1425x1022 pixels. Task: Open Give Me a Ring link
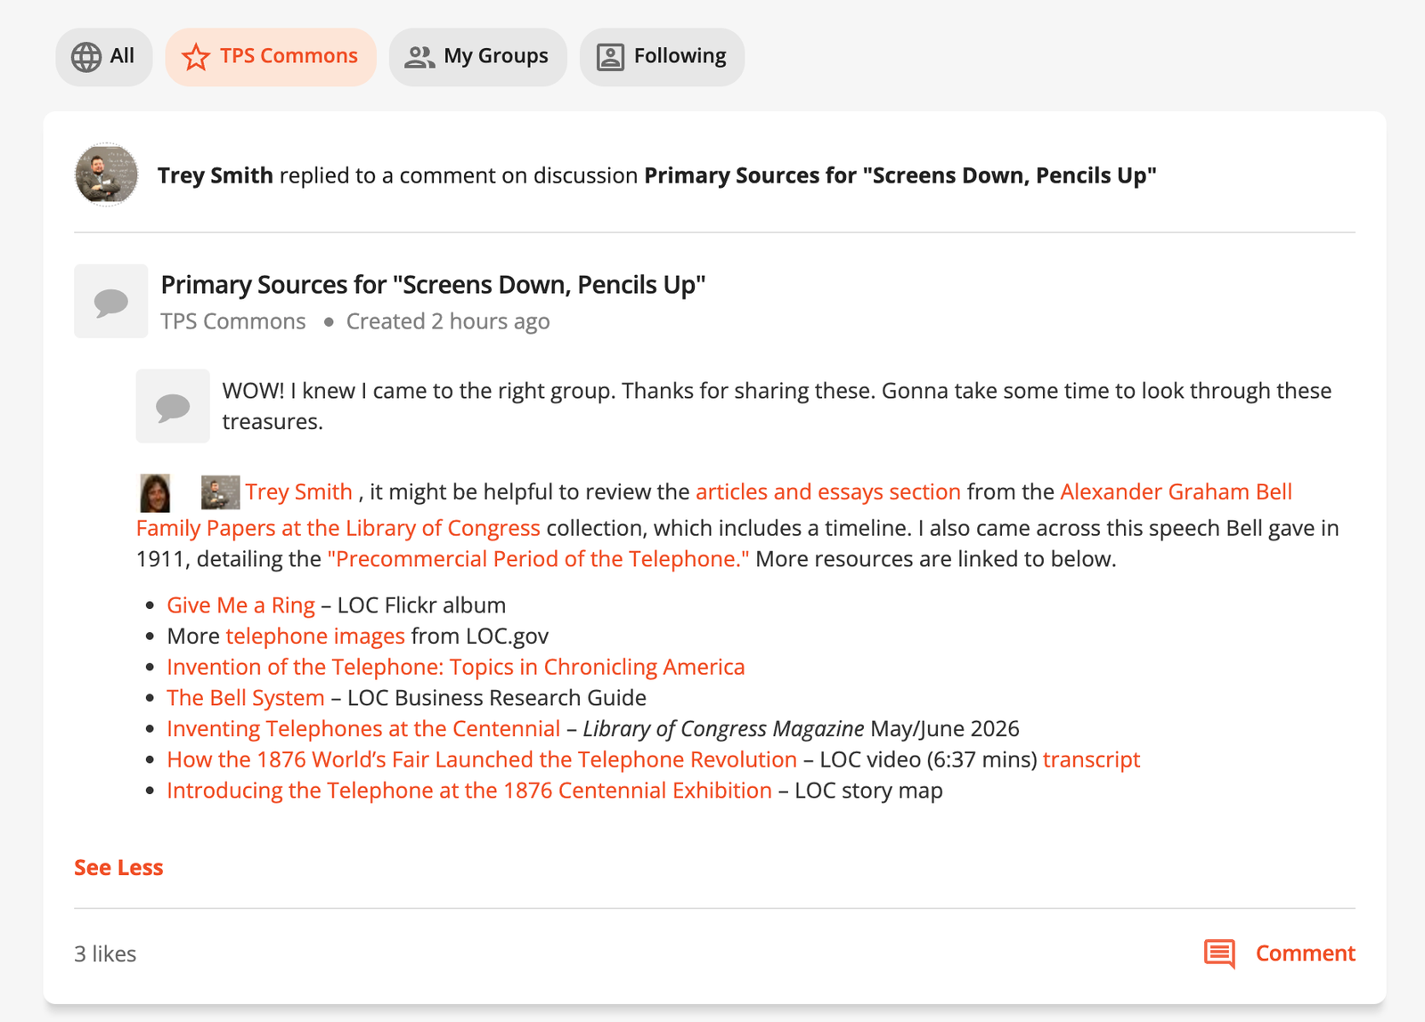tap(241, 605)
